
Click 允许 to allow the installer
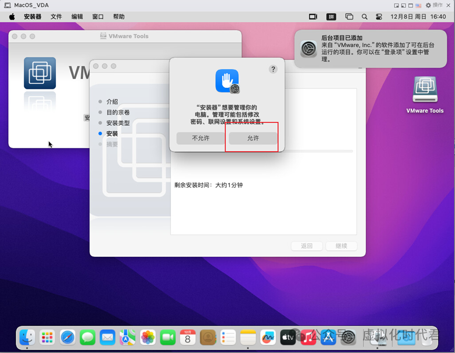click(252, 138)
